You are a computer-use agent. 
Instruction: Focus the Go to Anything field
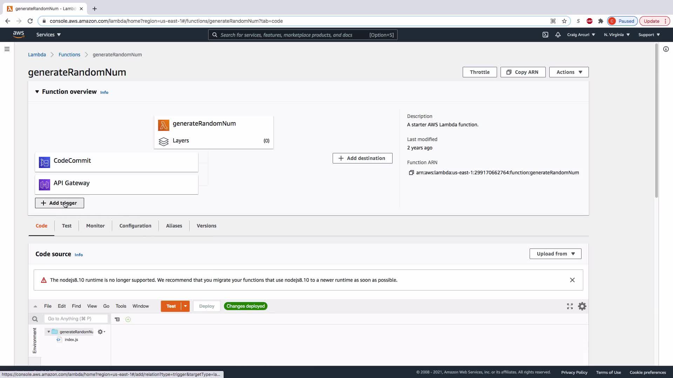(76, 319)
